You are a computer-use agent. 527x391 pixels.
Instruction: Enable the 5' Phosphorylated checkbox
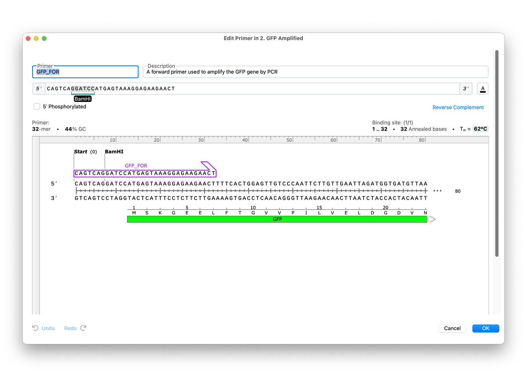click(x=37, y=106)
